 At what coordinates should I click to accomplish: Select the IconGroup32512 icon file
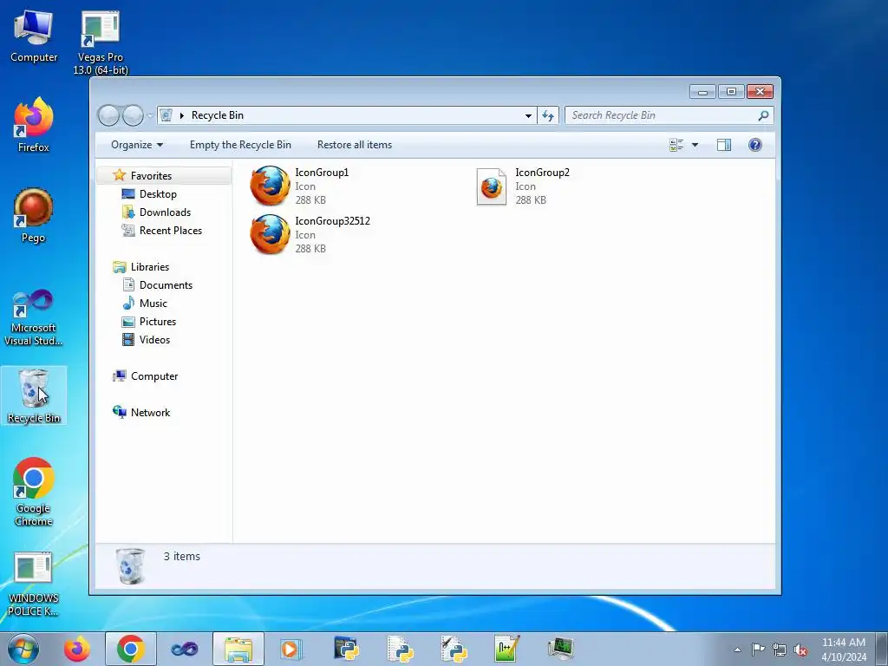pyautogui.click(x=310, y=234)
